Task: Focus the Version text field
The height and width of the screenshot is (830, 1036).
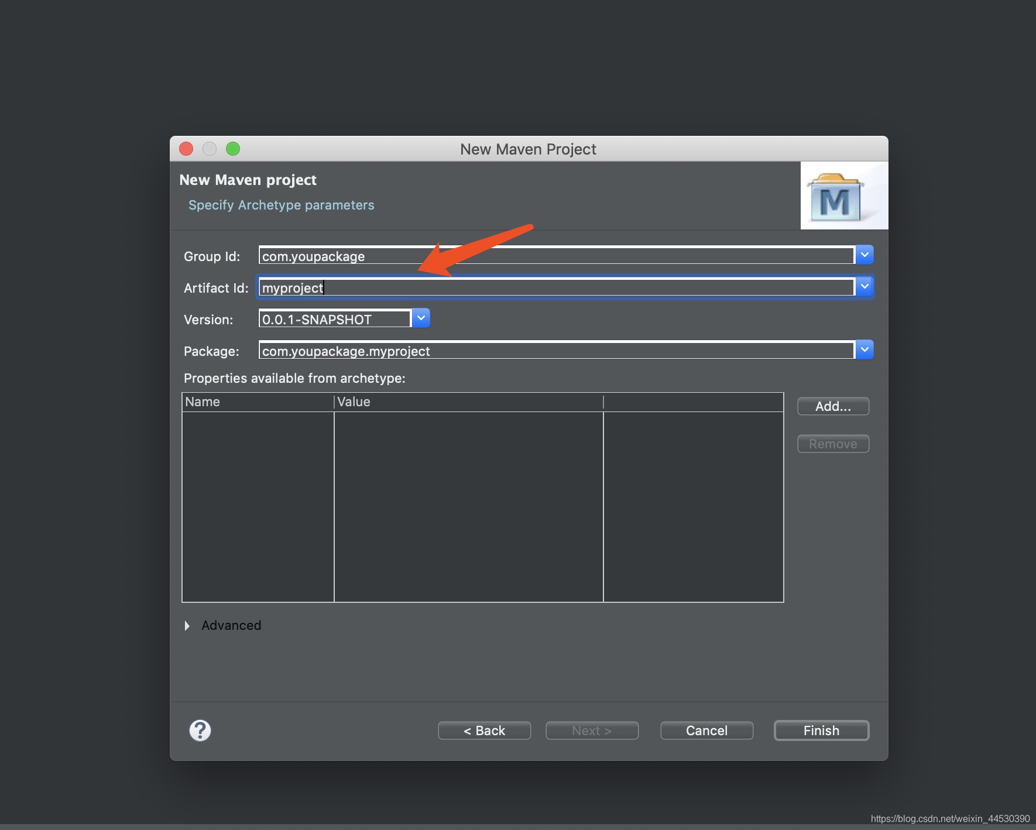Action: (335, 319)
